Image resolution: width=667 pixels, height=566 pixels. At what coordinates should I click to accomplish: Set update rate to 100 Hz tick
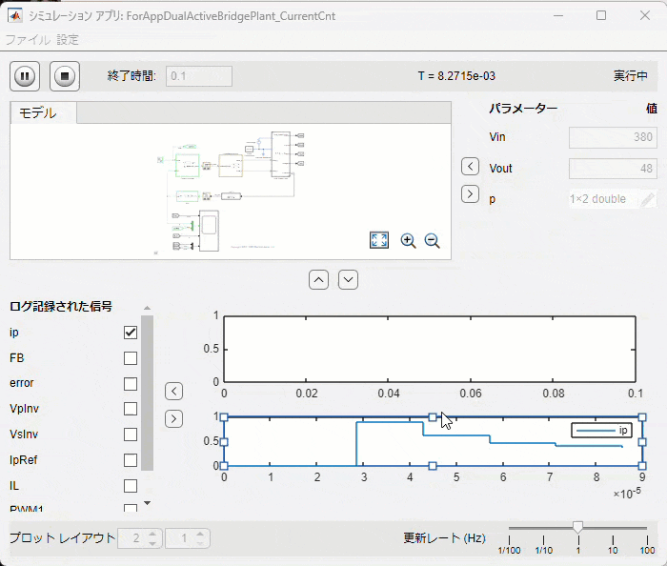tap(647, 540)
